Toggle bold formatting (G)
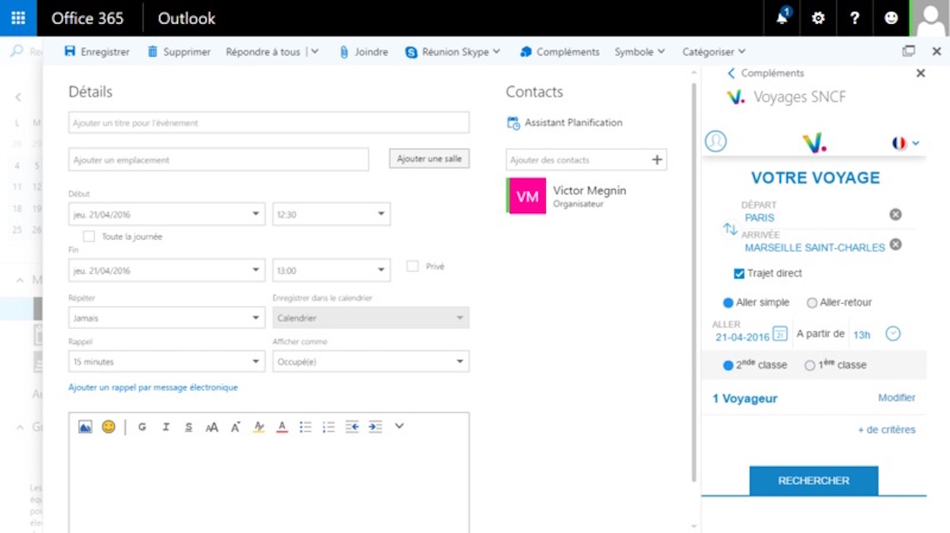 pyautogui.click(x=142, y=427)
